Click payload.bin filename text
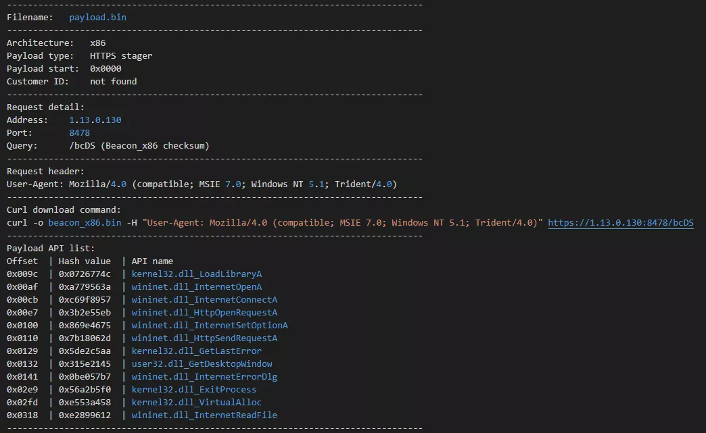This screenshot has width=706, height=433. tap(97, 17)
